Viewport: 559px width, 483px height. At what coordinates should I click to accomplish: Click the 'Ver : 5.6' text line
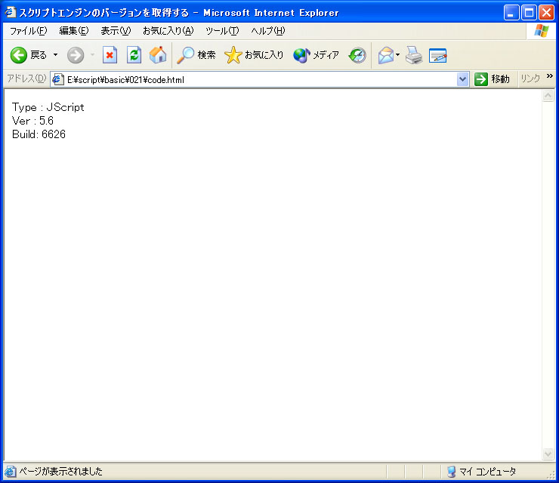pos(32,121)
